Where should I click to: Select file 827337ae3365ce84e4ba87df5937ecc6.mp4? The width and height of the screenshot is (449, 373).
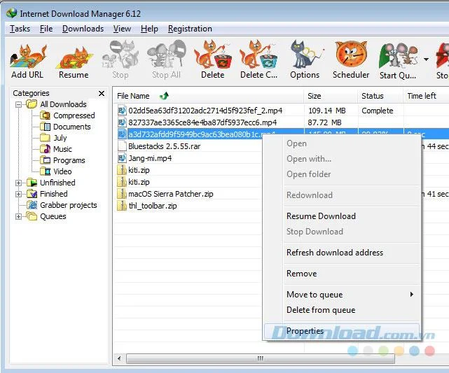click(x=202, y=122)
